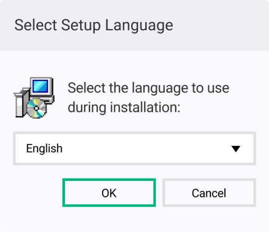
Task: Accept English and continue with OK
Action: 109,193
